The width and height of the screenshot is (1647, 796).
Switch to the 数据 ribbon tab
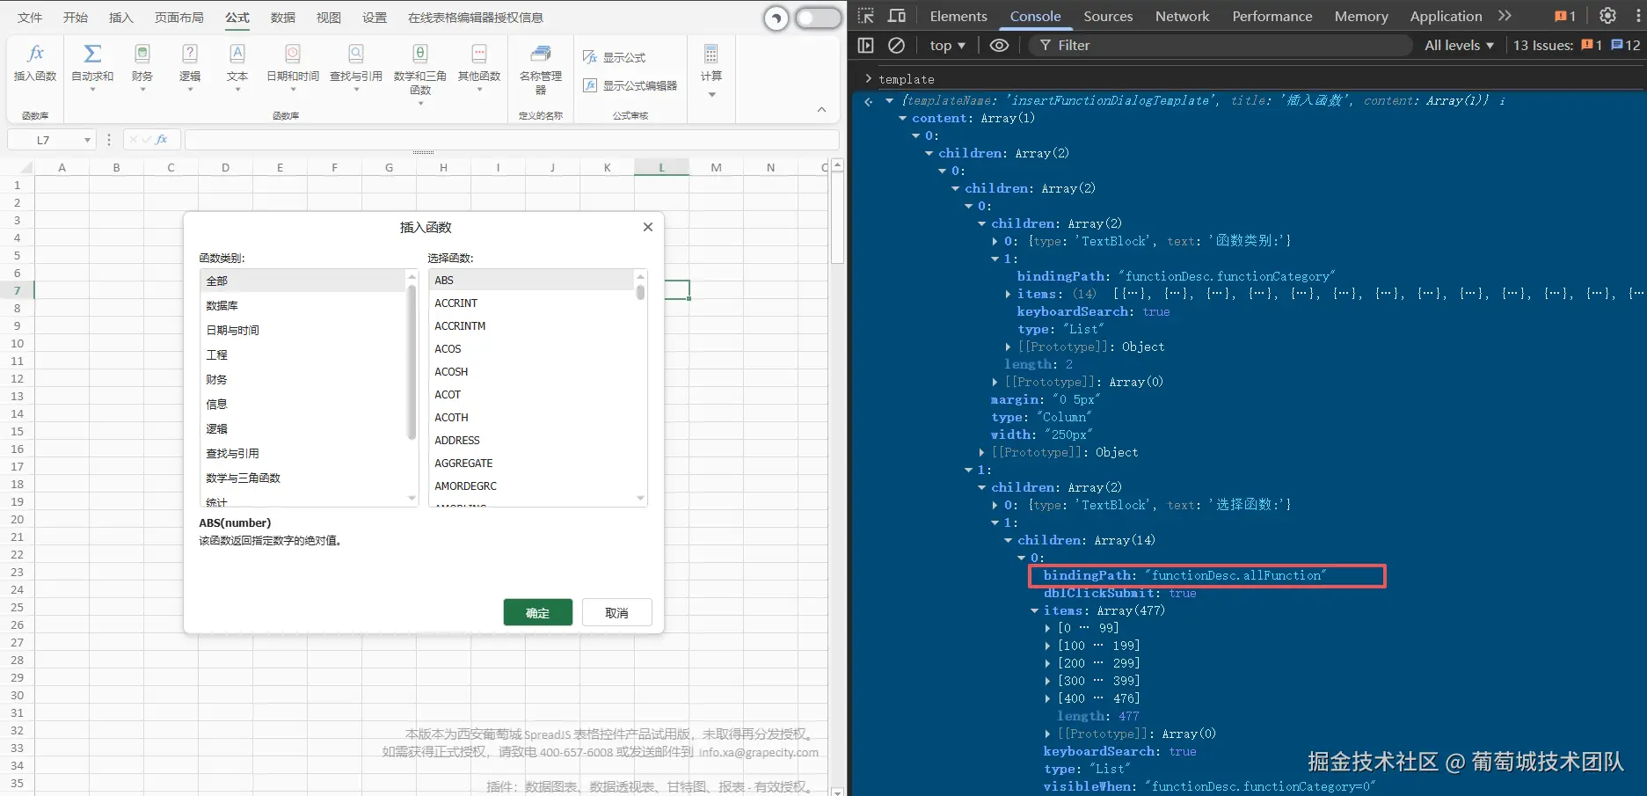[282, 18]
